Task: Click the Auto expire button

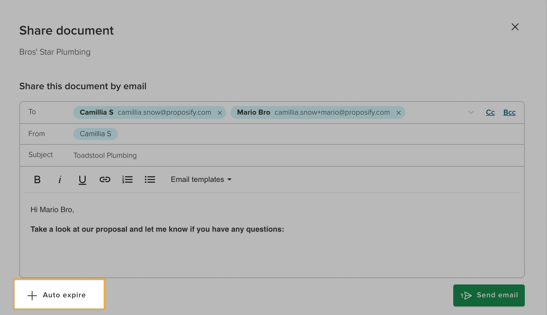Action: point(59,295)
